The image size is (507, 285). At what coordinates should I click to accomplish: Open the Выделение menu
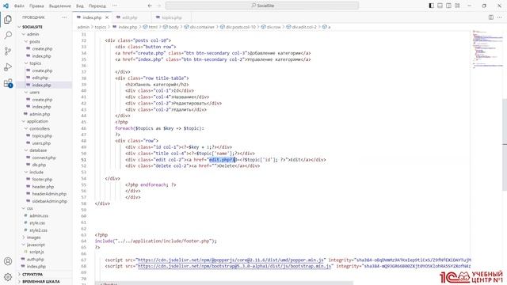60,6
